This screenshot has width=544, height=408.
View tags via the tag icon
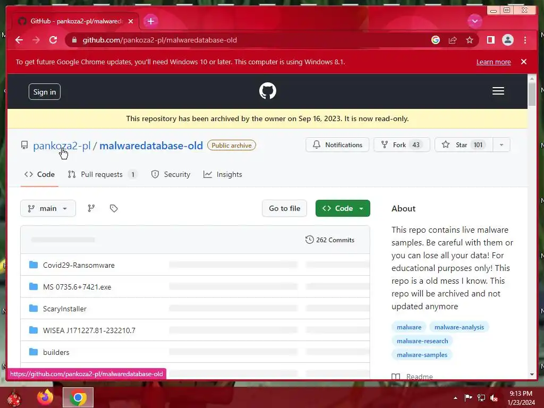(114, 208)
